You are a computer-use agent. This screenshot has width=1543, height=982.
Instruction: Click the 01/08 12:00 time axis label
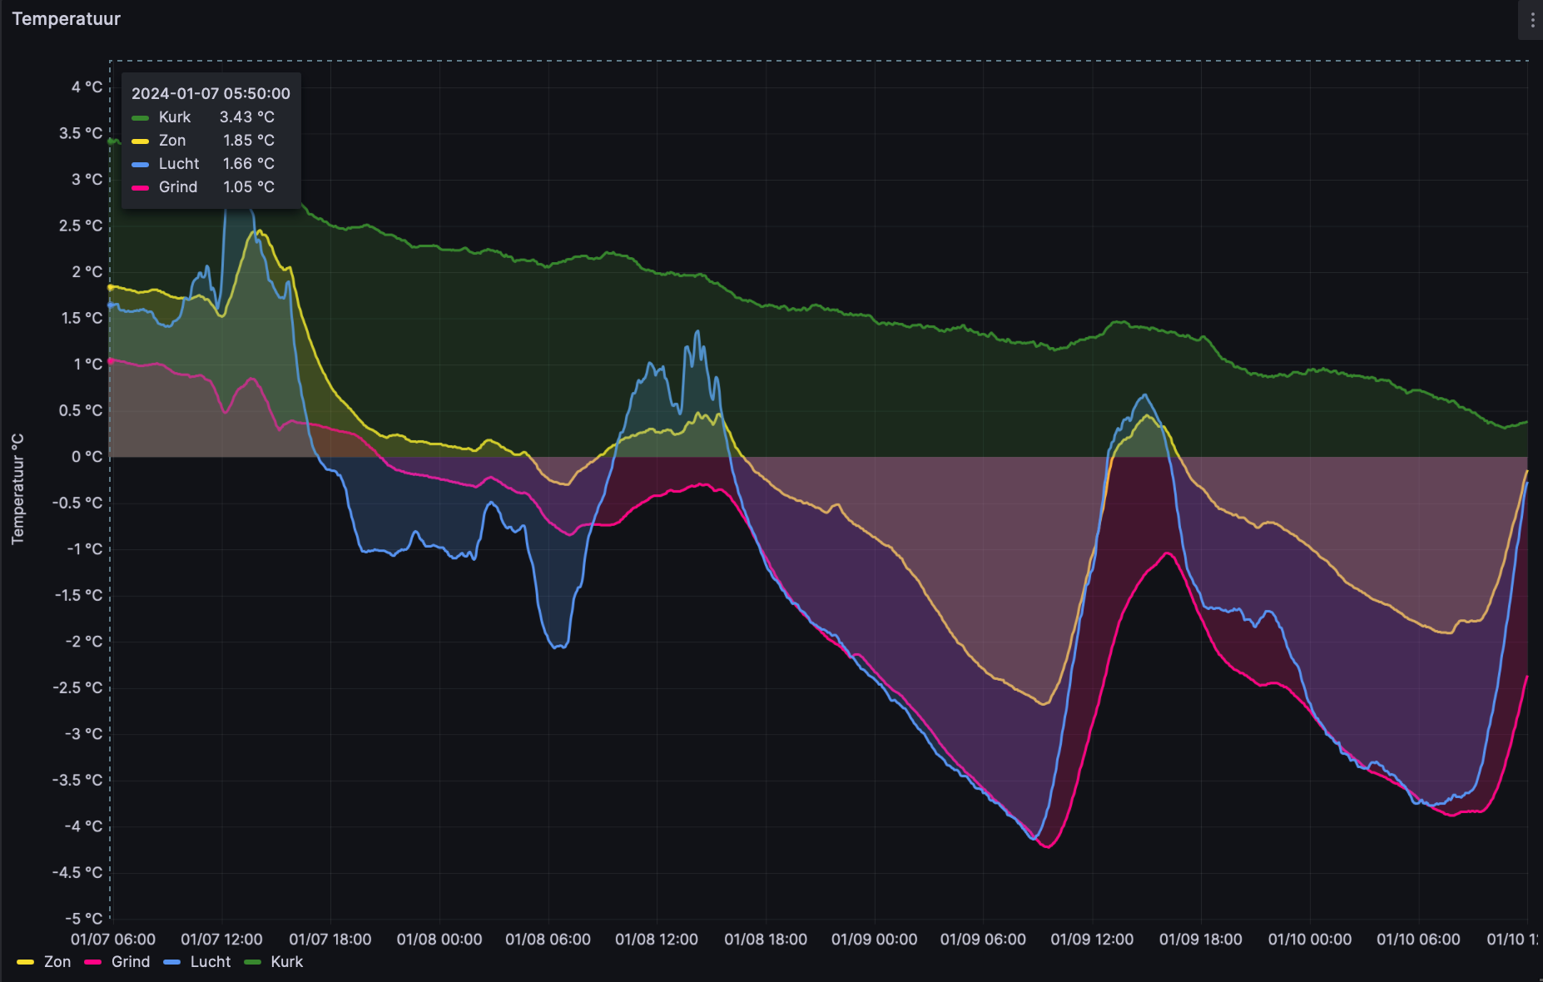(x=657, y=940)
